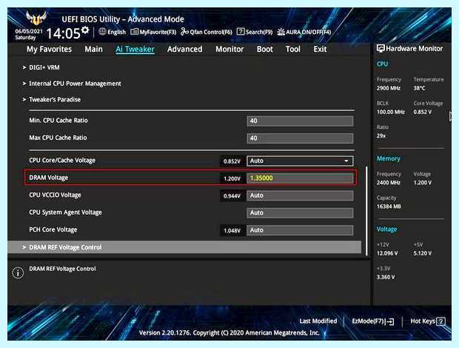Viewport: 459px width, 348px height.
Task: Click the CPU VCCIO Voltage Auto field
Action: tap(300, 195)
